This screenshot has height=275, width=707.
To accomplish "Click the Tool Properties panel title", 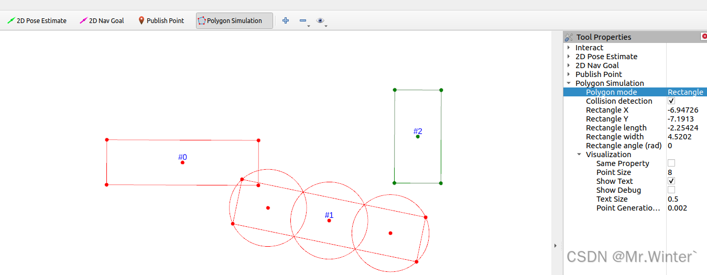I will click(604, 37).
